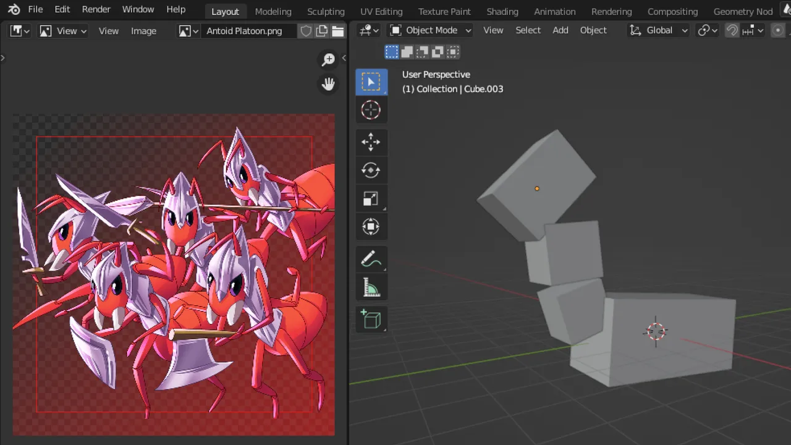Select the intersect selection mode
Viewport: 791px width, 445px height.
453,52
